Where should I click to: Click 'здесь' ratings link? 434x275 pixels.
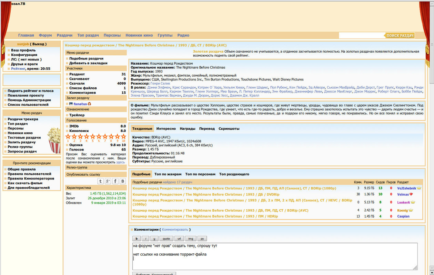[x=121, y=162]
